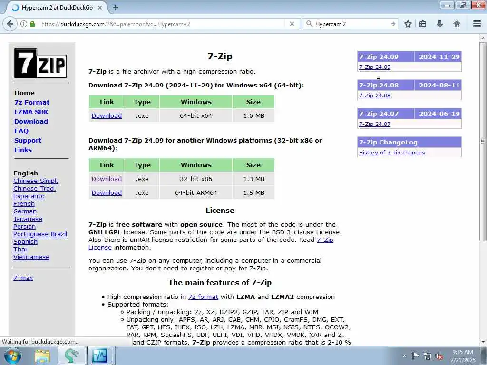Screen dimensions: 487x365
Task: Open the monitor graph app in the taskbar
Action: pos(100,355)
